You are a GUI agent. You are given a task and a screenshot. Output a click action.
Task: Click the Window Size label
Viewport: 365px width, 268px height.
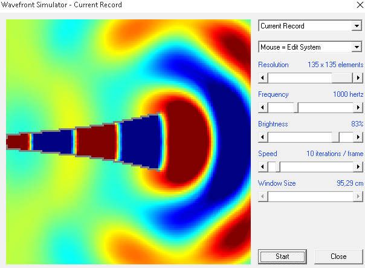[277, 183]
